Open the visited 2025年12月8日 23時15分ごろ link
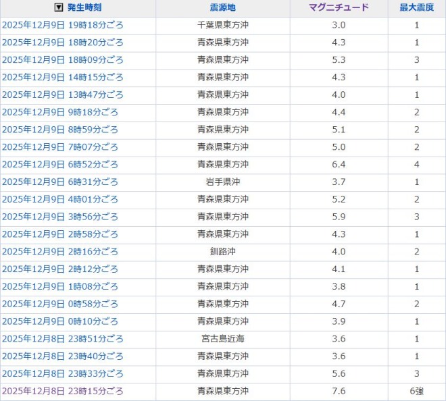The height and width of the screenshot is (401, 446). point(63,392)
